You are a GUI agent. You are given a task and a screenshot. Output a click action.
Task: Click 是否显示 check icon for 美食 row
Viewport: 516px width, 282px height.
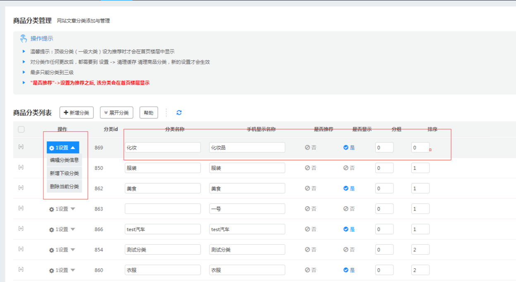coord(346,188)
